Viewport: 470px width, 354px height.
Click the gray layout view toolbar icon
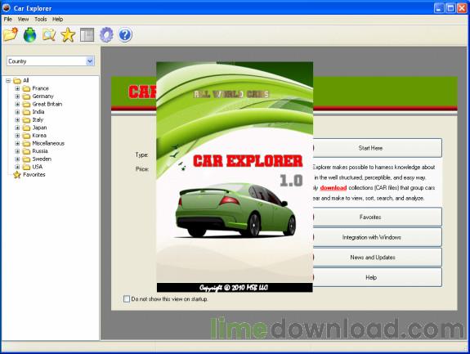coord(87,35)
